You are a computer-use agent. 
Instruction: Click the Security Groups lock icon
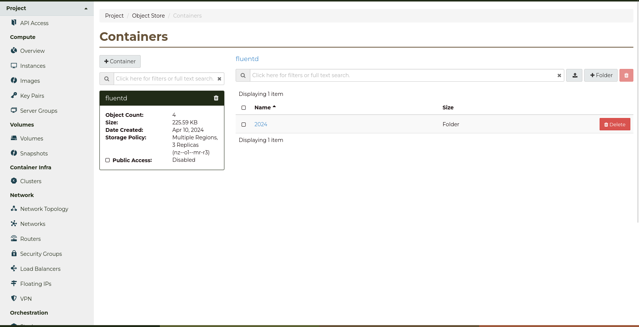14,253
